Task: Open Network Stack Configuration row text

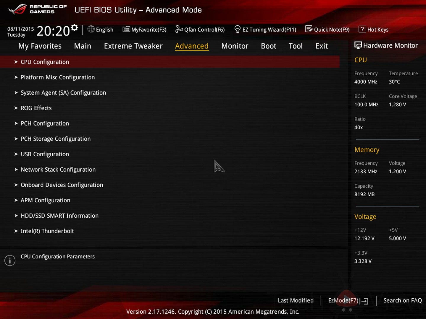Action: pos(58,170)
